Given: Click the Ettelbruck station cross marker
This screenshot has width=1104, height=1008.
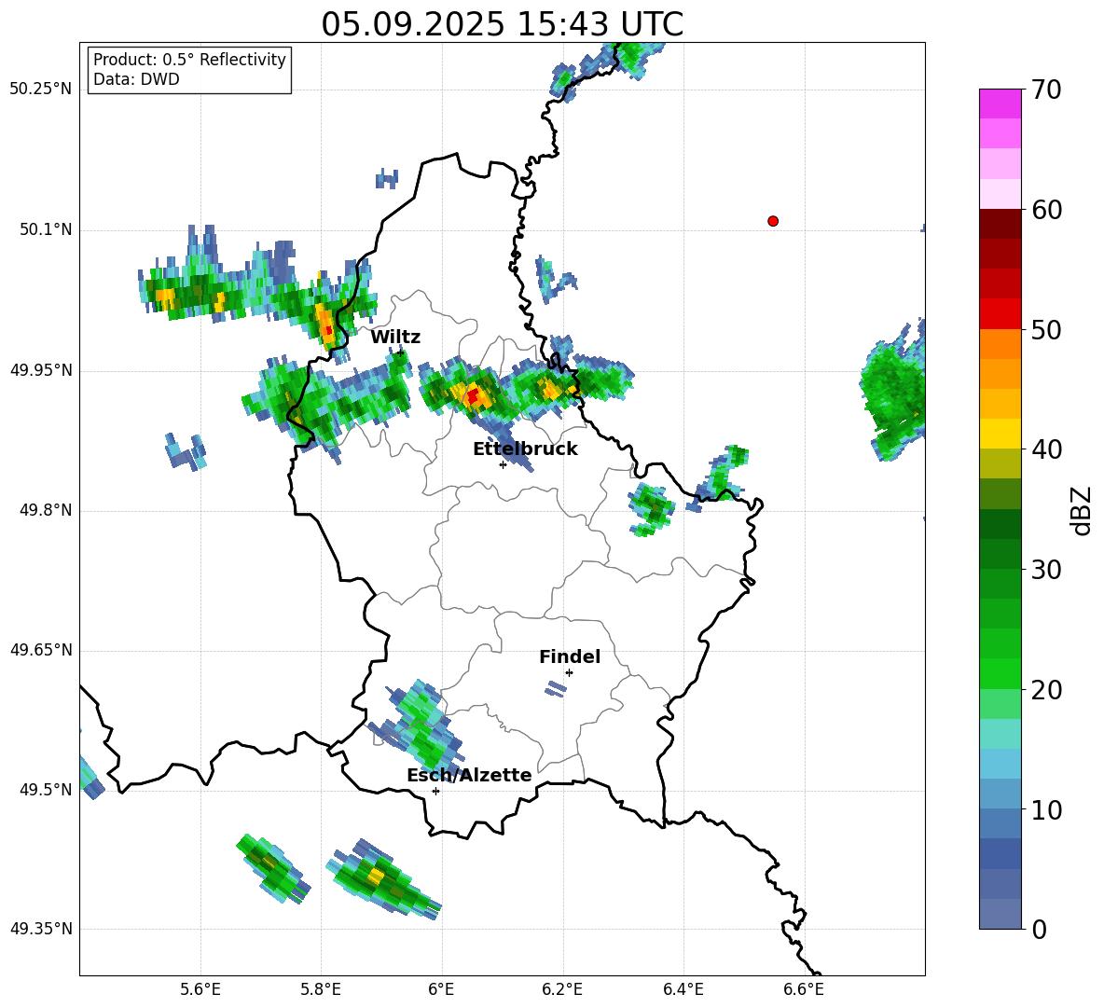Looking at the screenshot, I should pyautogui.click(x=503, y=464).
